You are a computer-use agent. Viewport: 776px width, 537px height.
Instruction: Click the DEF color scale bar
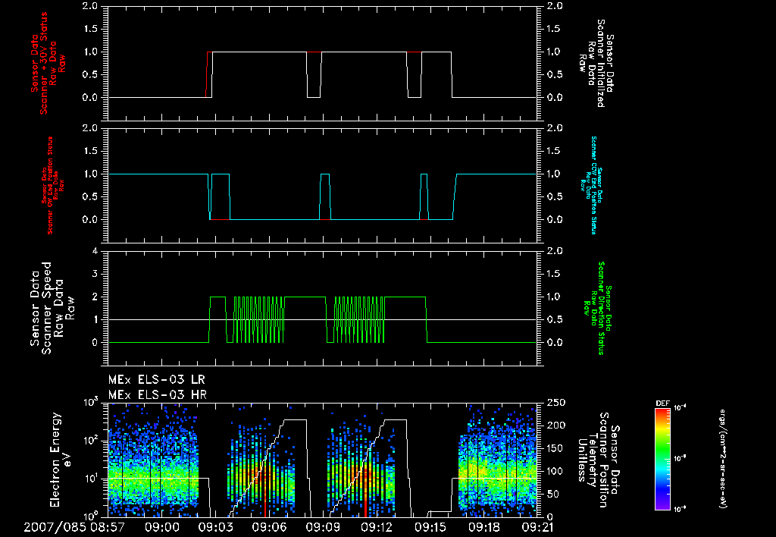[662, 459]
